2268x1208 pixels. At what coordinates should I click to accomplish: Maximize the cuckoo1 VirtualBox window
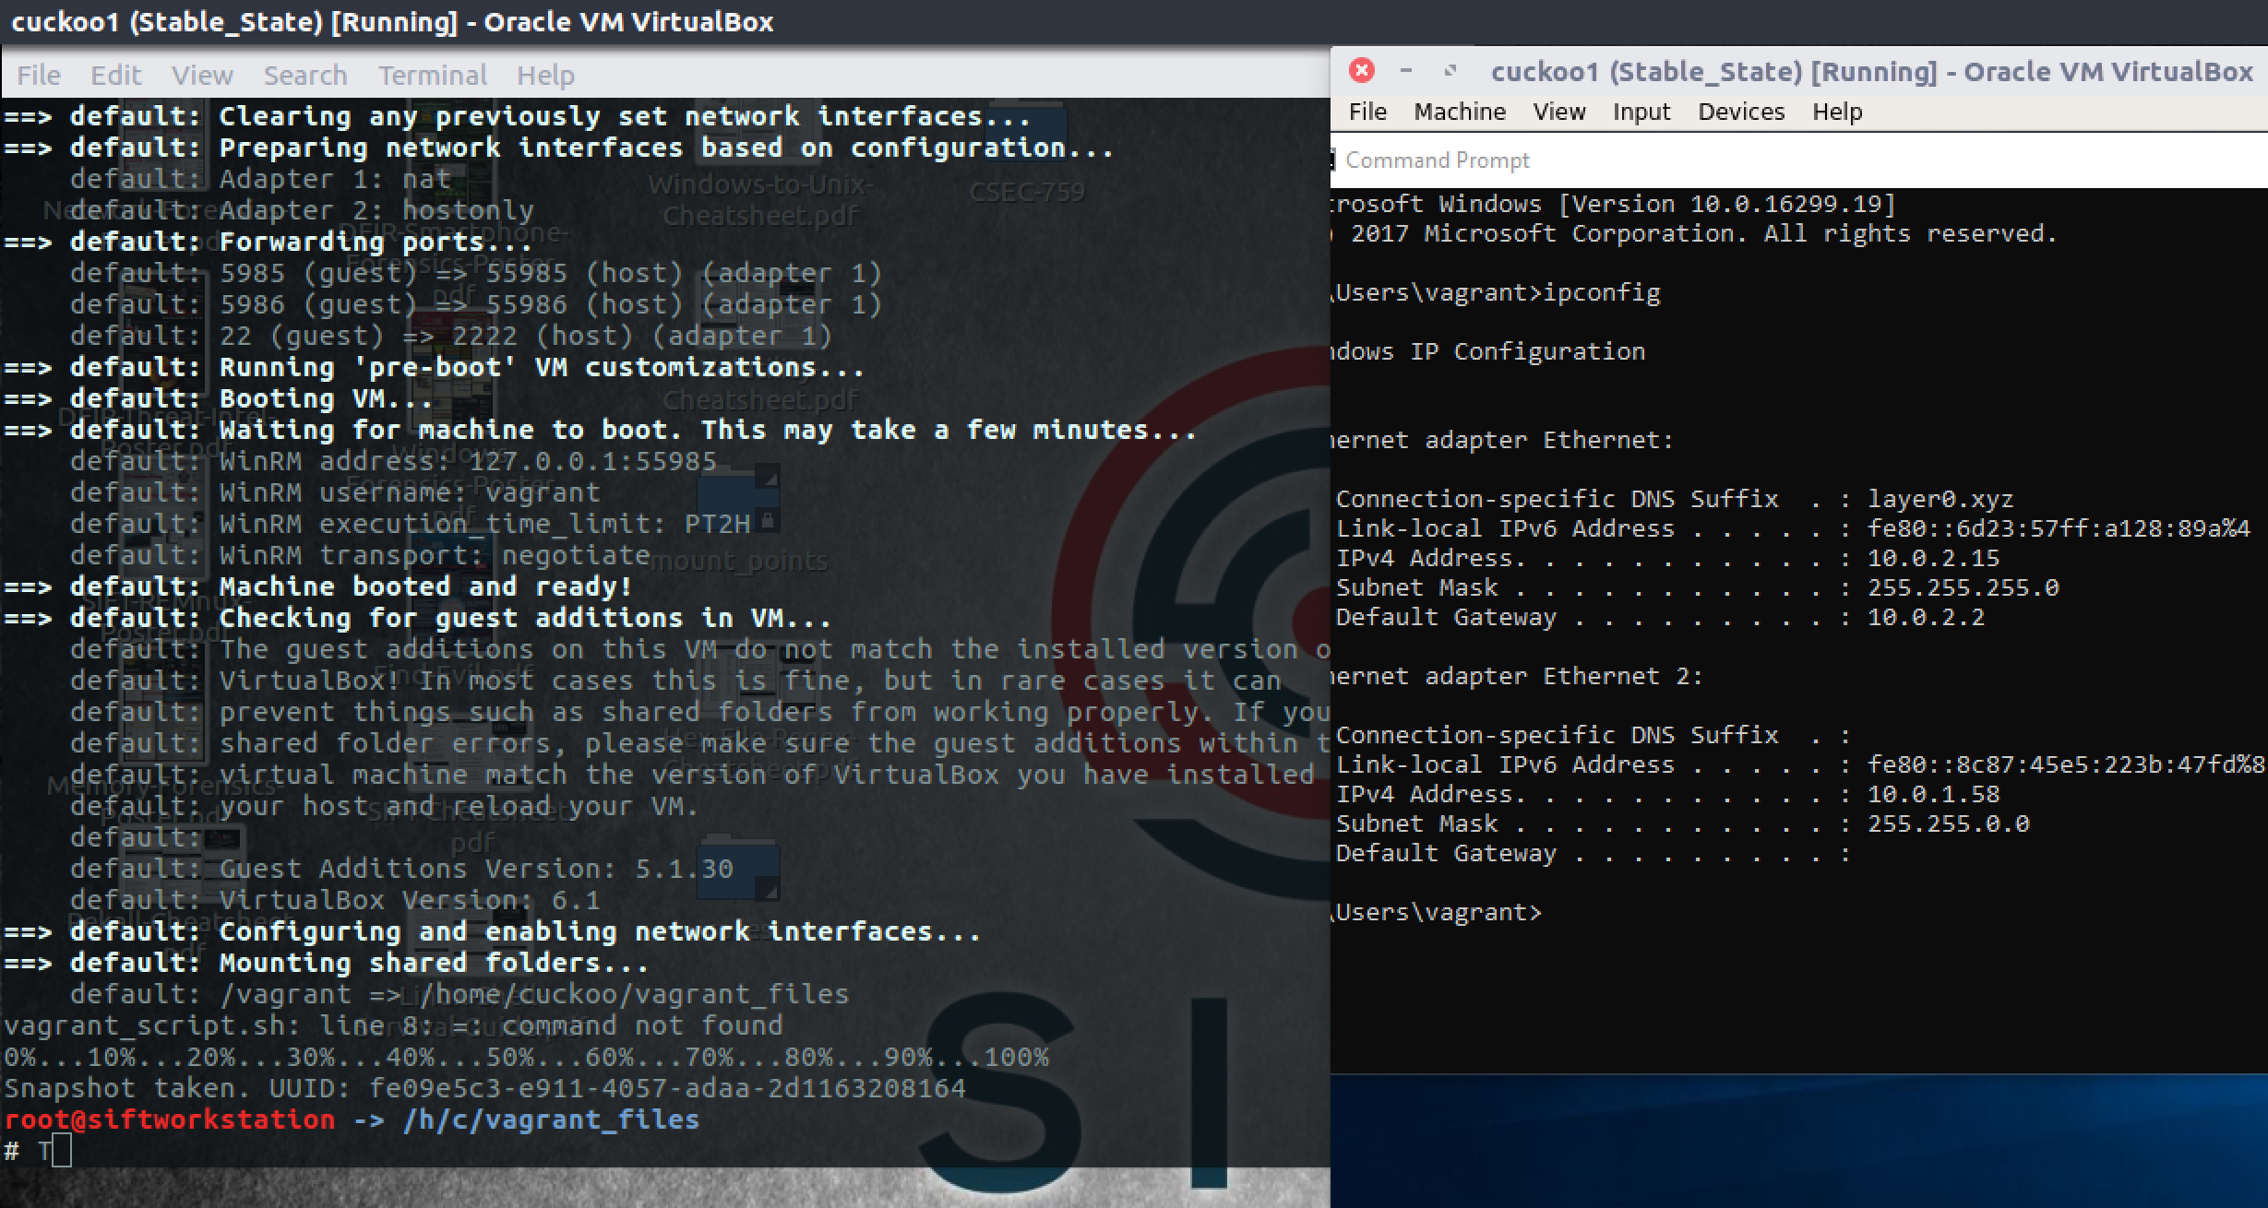coord(1450,70)
